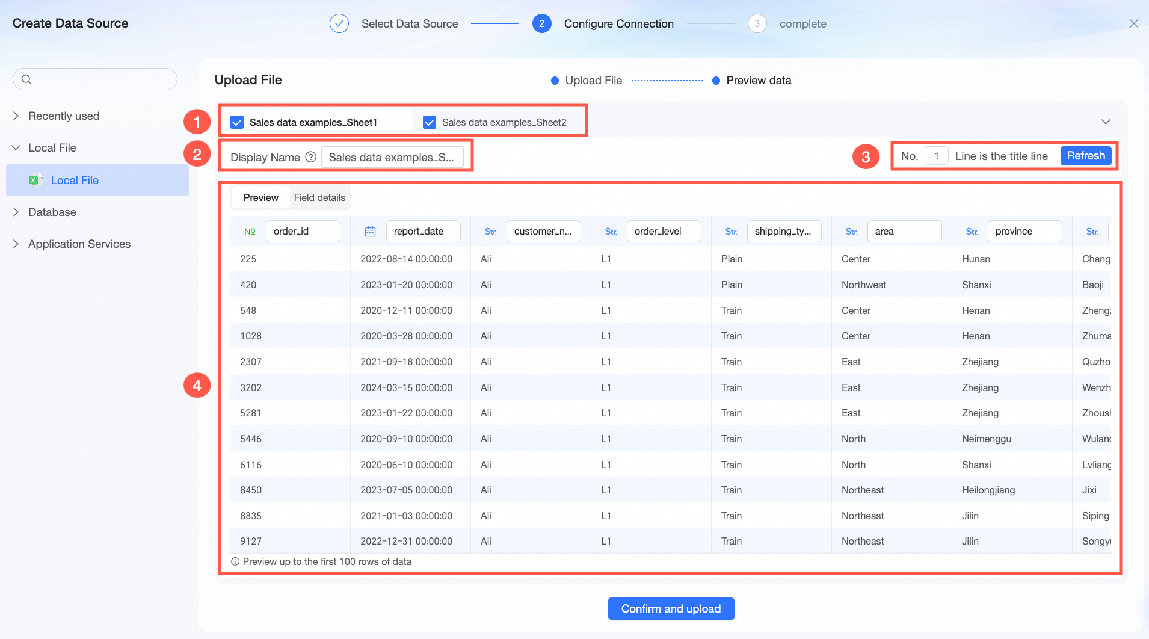
Task: Uncheck Sales data examples_Sheet2 checkbox
Action: point(430,122)
